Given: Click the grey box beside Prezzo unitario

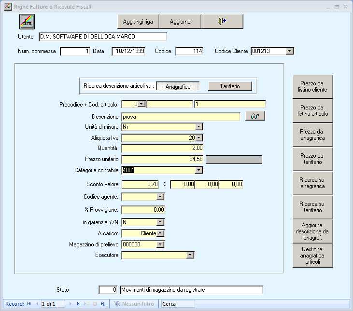Looking at the screenshot, I should coord(234,160).
